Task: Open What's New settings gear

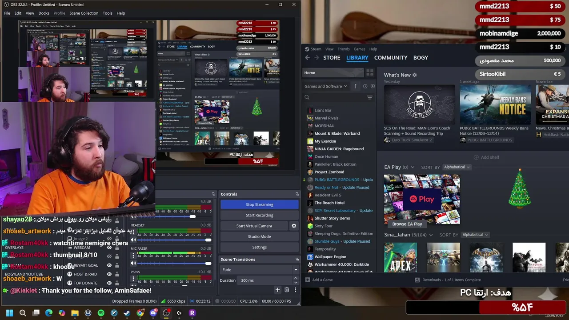Action: [415, 75]
